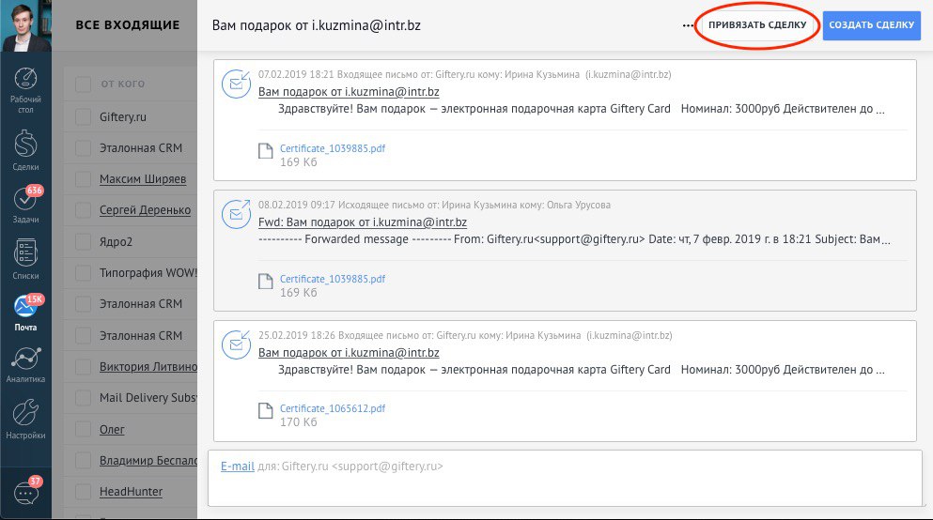Open sender Олег link
The height and width of the screenshot is (520, 933).
(x=112, y=429)
